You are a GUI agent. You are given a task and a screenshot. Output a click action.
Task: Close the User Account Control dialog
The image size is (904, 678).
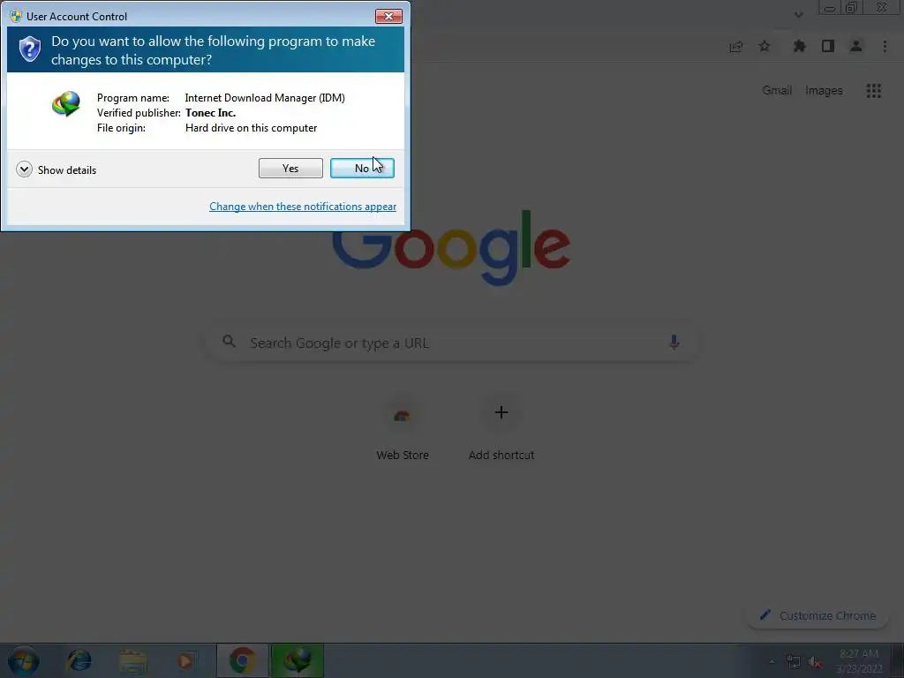[388, 16]
